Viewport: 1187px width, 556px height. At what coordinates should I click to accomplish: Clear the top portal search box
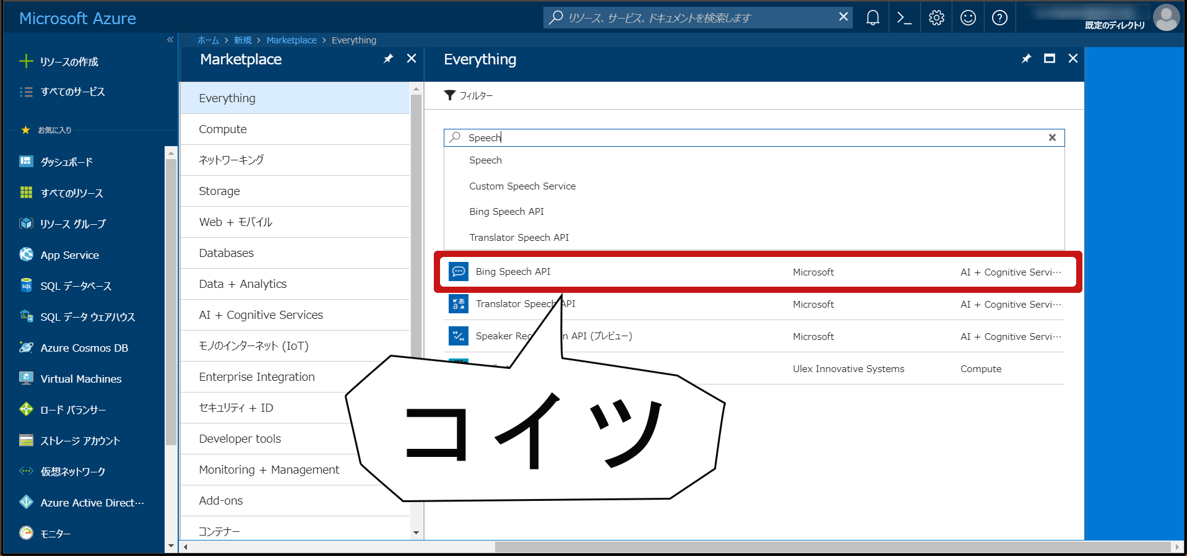(843, 17)
